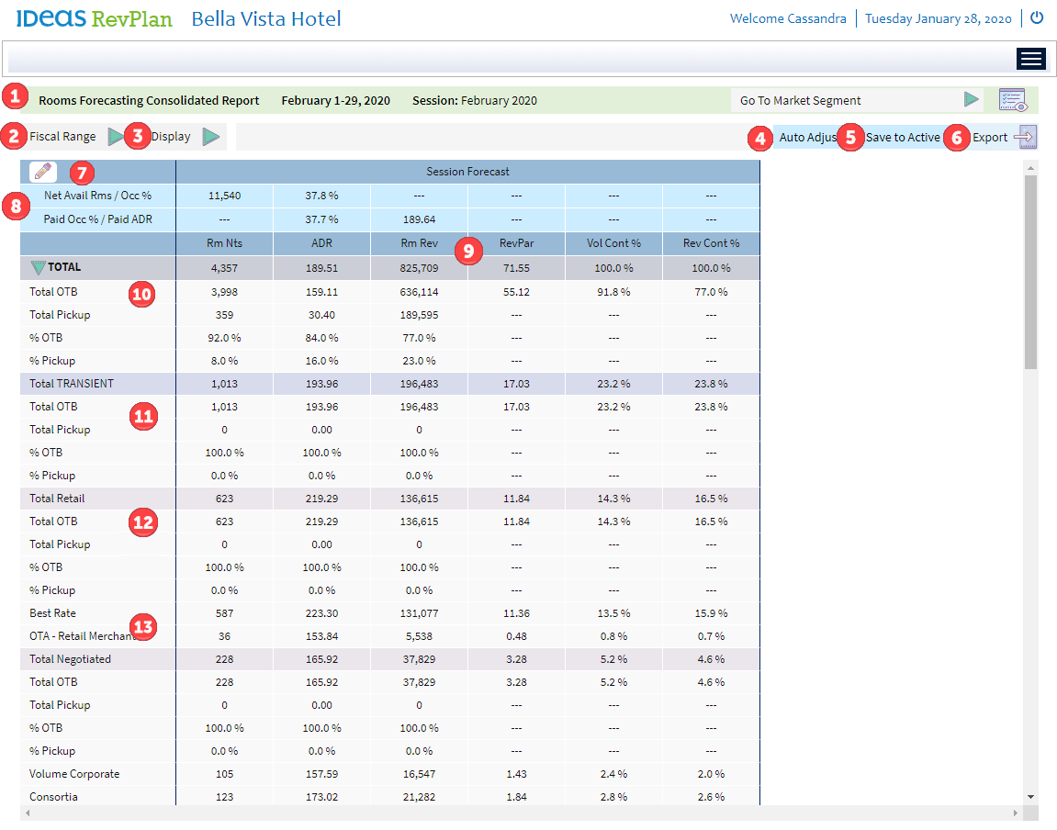Click the Welcome Cassandra user link
The image size is (1057, 830).
click(x=788, y=18)
